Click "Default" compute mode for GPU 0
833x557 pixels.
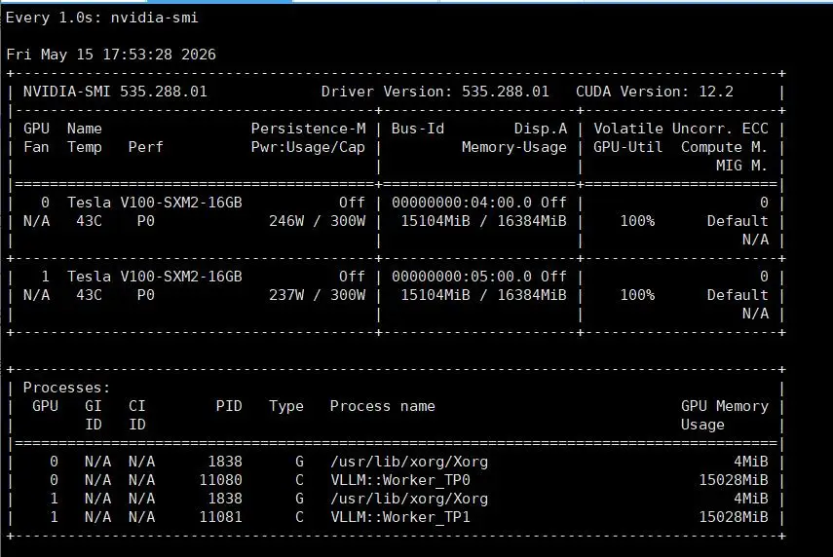[738, 221]
